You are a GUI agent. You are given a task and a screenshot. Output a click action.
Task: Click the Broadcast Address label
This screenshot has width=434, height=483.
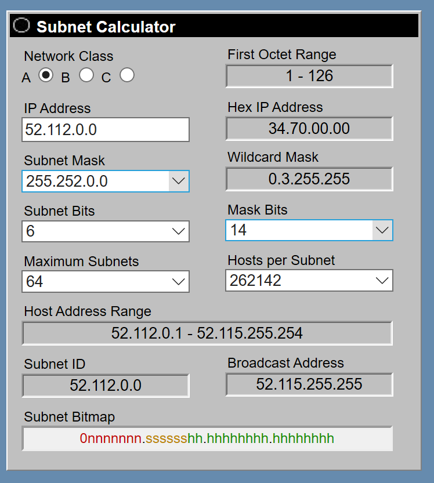click(x=285, y=363)
